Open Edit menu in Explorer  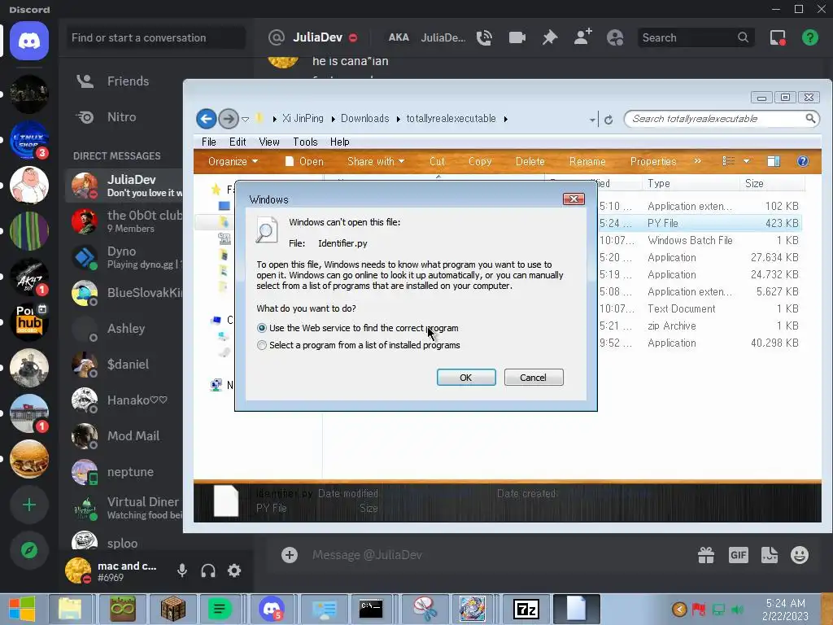(x=238, y=142)
